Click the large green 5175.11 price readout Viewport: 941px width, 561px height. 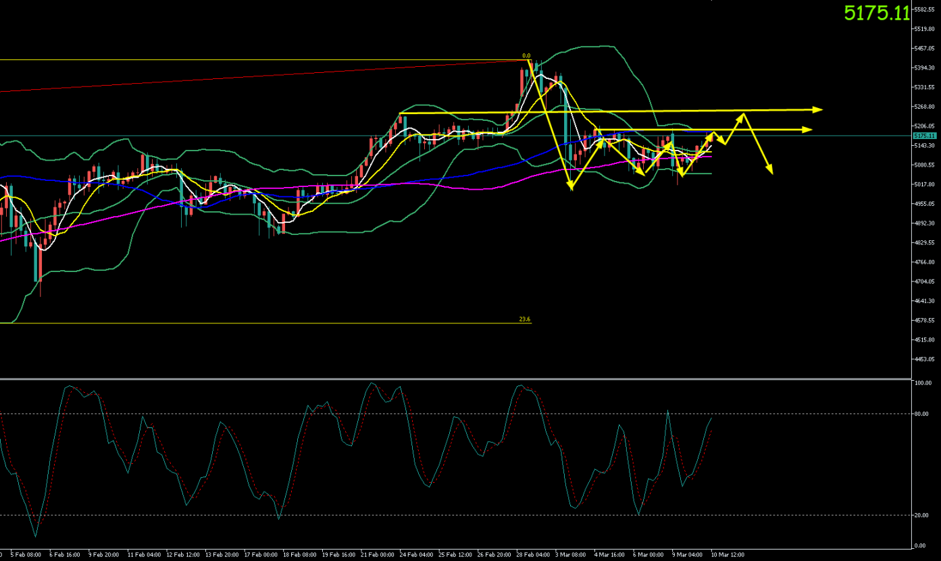tap(877, 13)
